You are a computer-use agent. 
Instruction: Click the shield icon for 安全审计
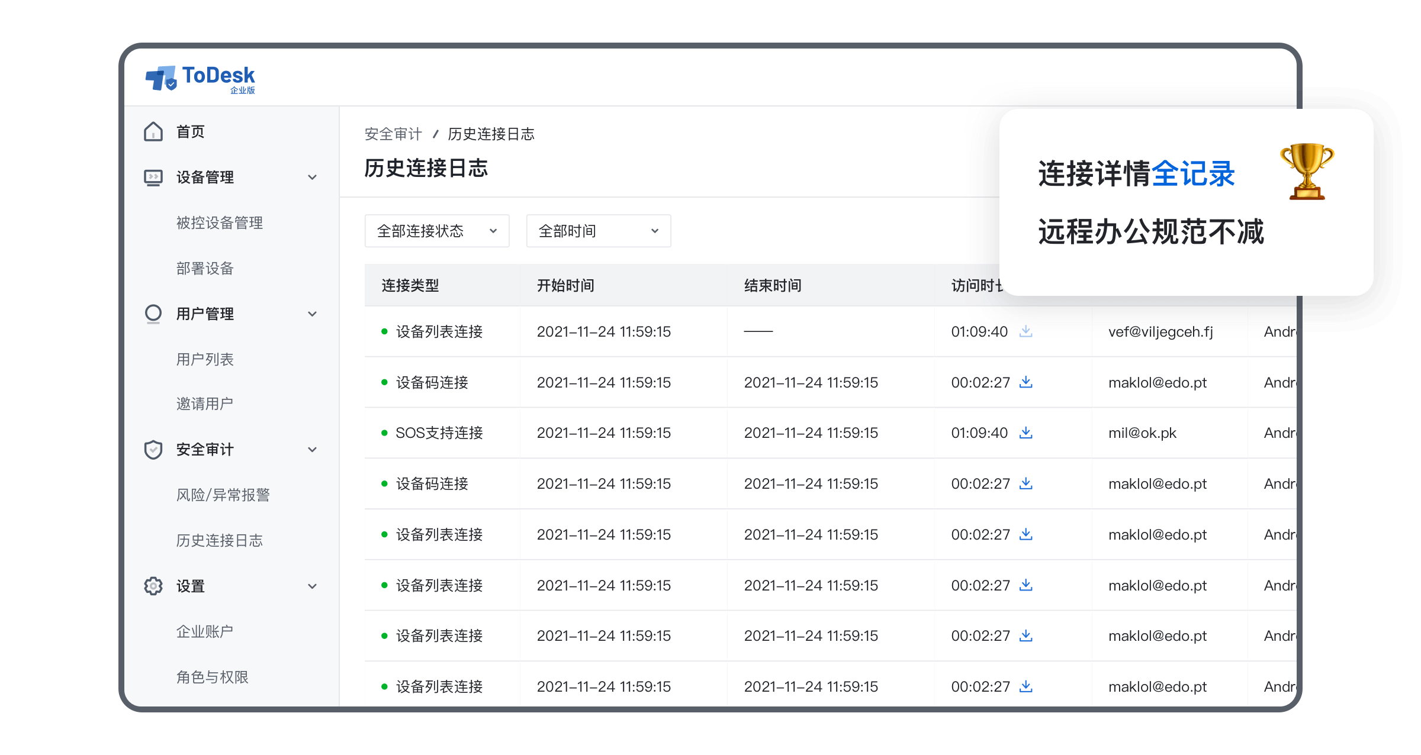point(153,450)
